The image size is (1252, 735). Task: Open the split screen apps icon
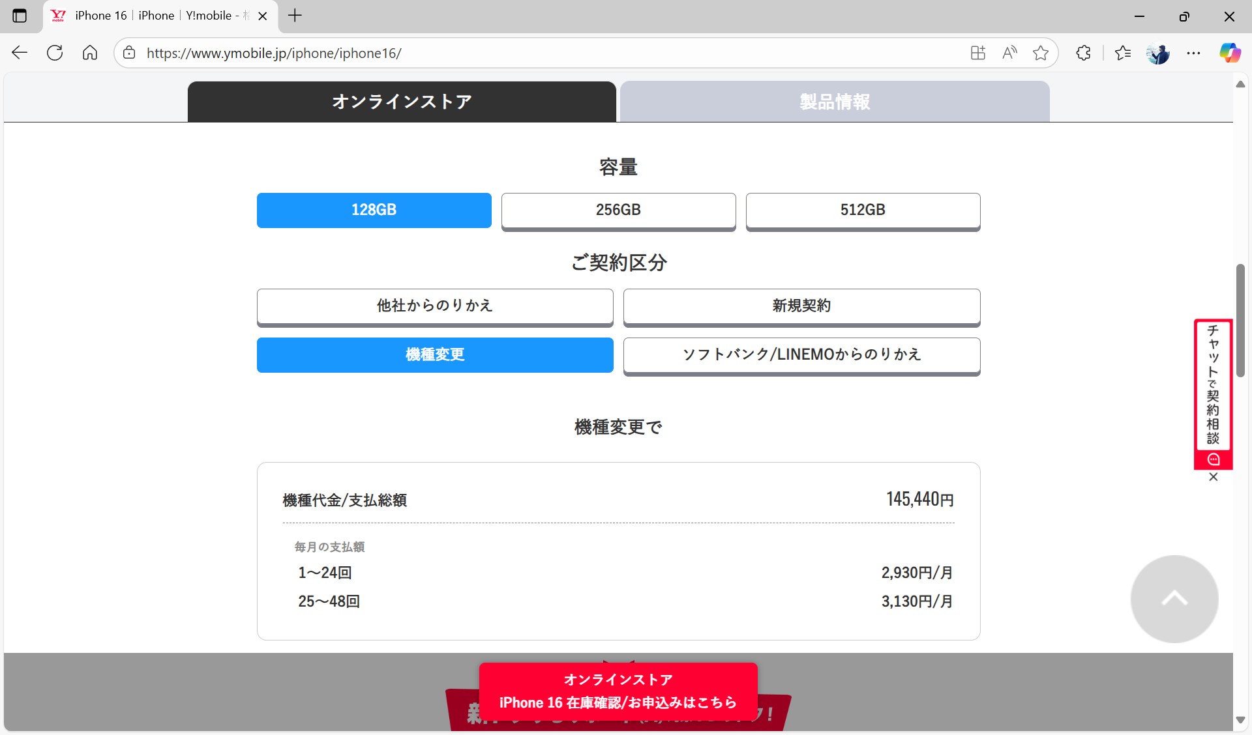(x=977, y=53)
